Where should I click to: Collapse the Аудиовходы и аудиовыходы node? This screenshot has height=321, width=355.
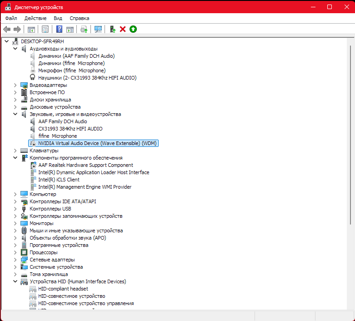pos(15,49)
